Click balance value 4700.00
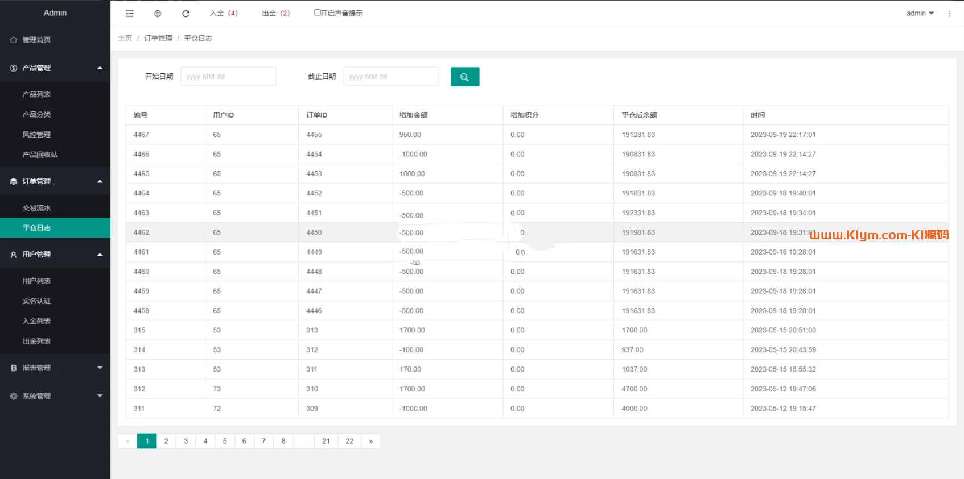Screen dimensions: 964x479 coord(635,389)
